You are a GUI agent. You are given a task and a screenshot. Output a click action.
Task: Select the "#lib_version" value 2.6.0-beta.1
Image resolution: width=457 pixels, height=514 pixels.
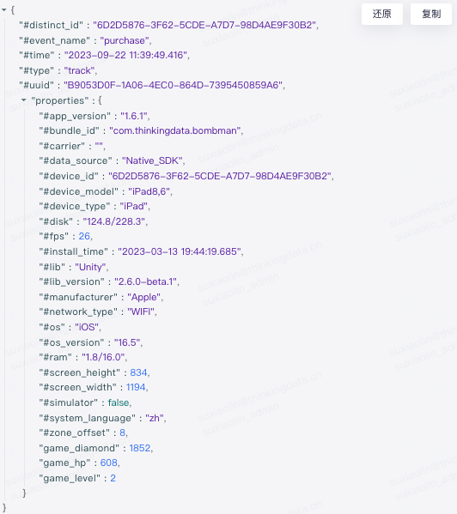click(x=146, y=282)
